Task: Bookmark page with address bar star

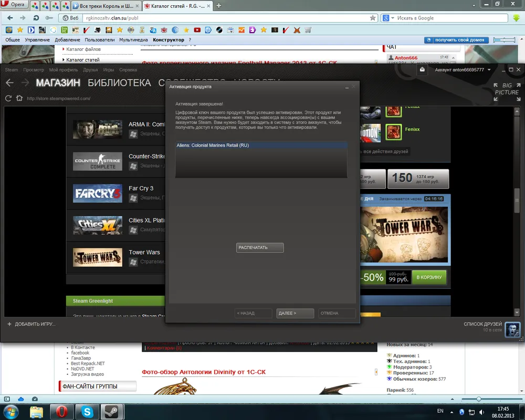Action: [373, 18]
